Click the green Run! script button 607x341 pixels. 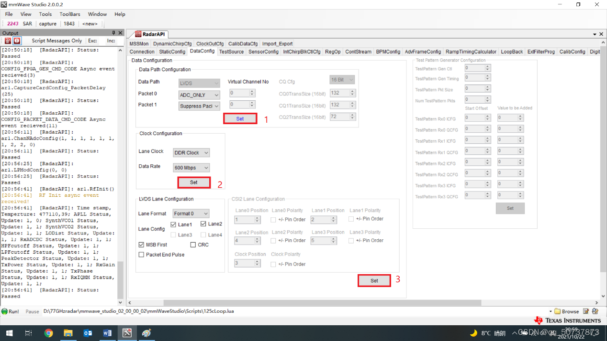(10, 311)
